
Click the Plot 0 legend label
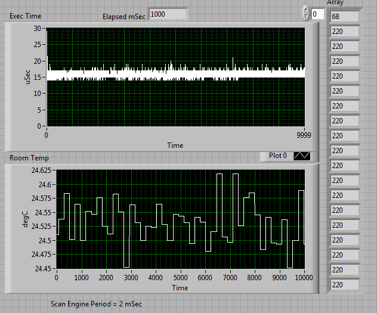pyautogui.click(x=278, y=156)
